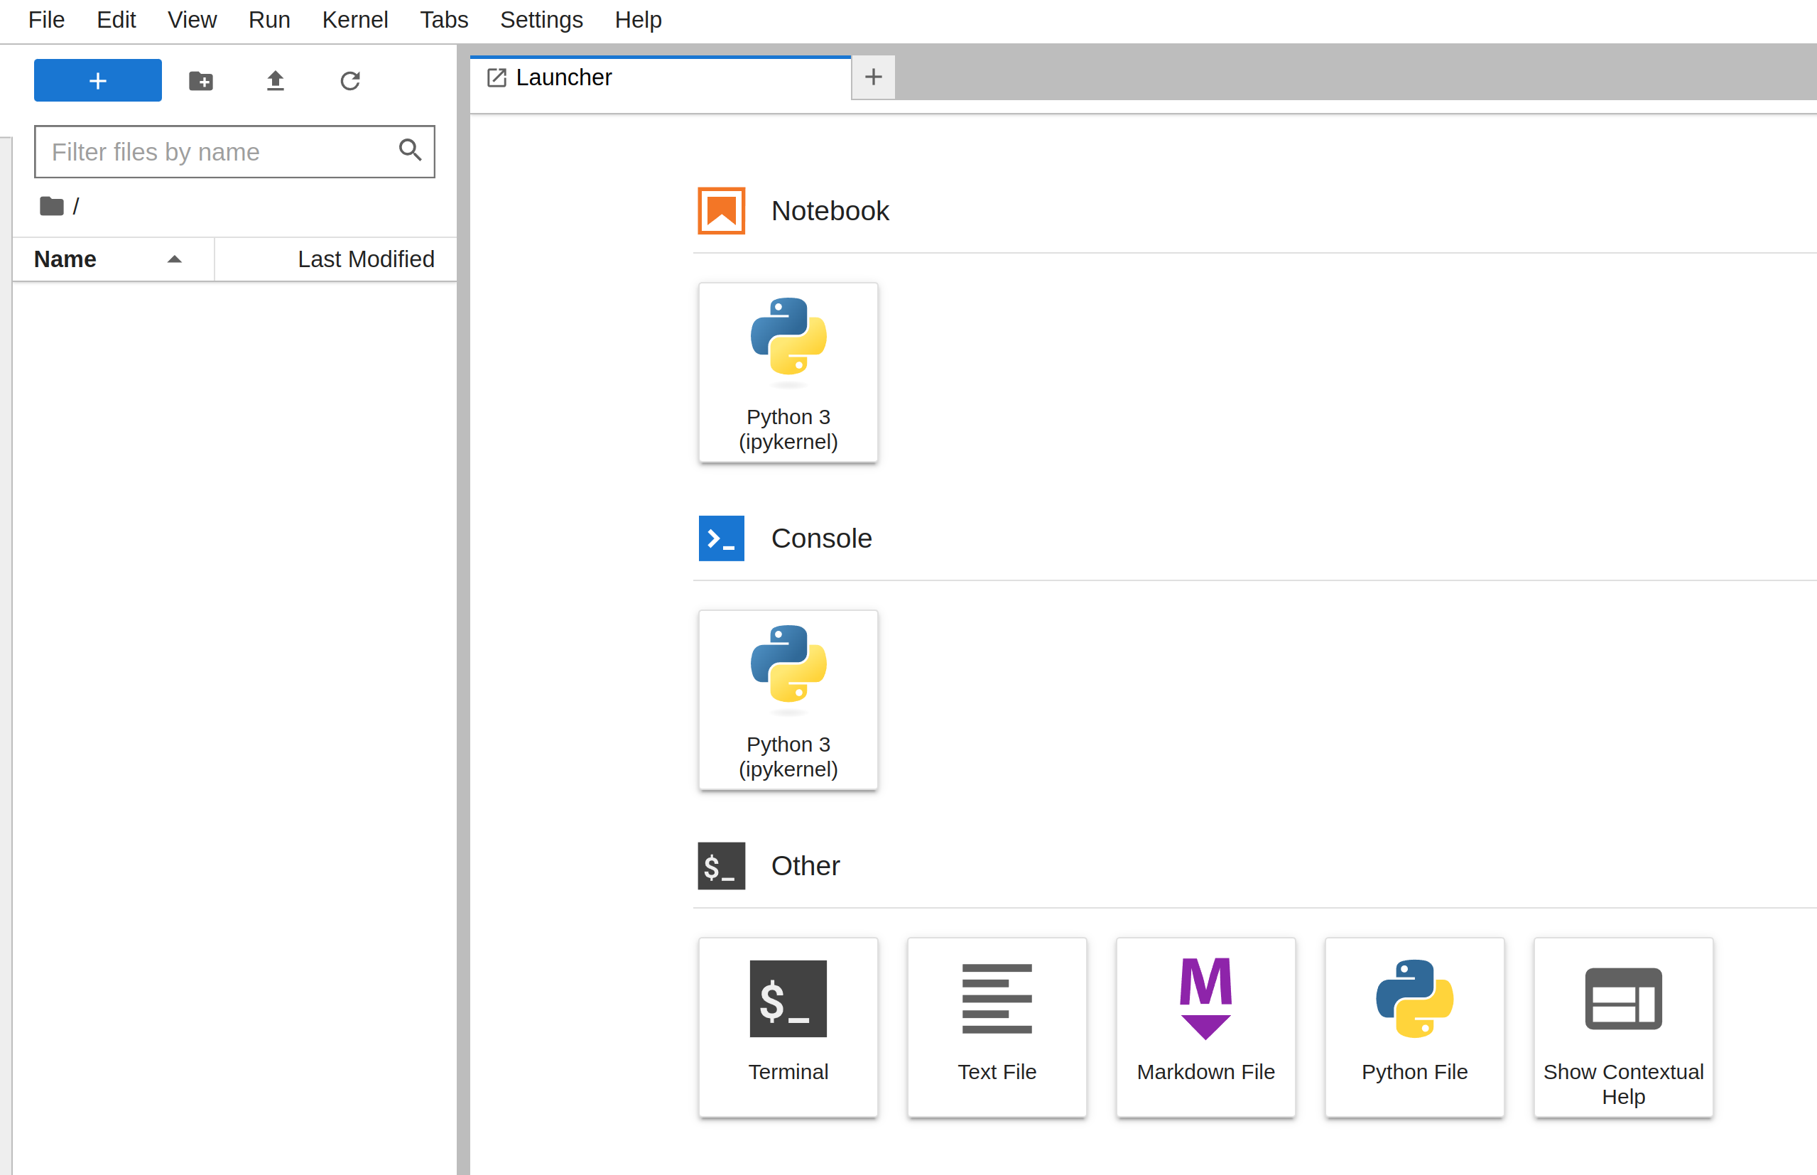Create a new Markdown File
The image size is (1817, 1175).
point(1206,1027)
